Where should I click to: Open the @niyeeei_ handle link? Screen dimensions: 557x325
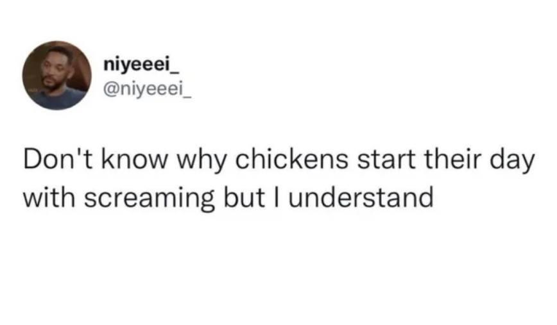coord(148,90)
